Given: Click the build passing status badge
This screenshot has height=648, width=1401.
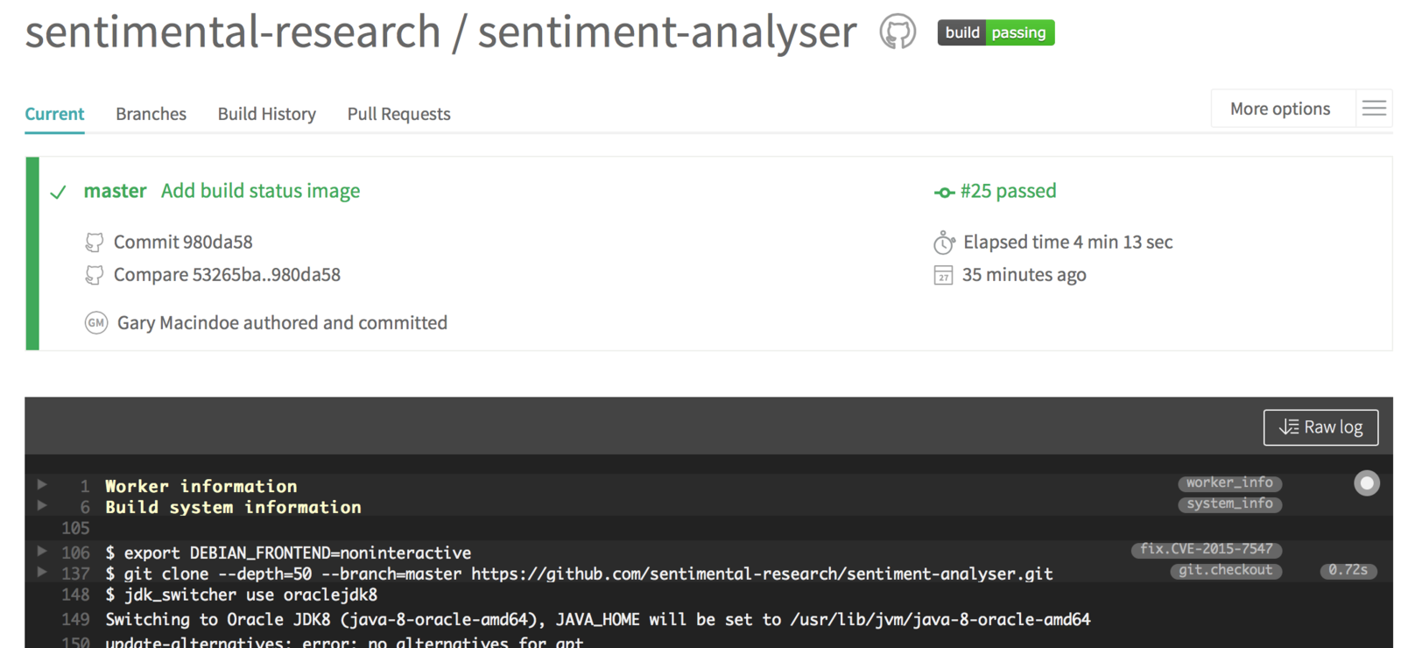Looking at the screenshot, I should [x=996, y=32].
